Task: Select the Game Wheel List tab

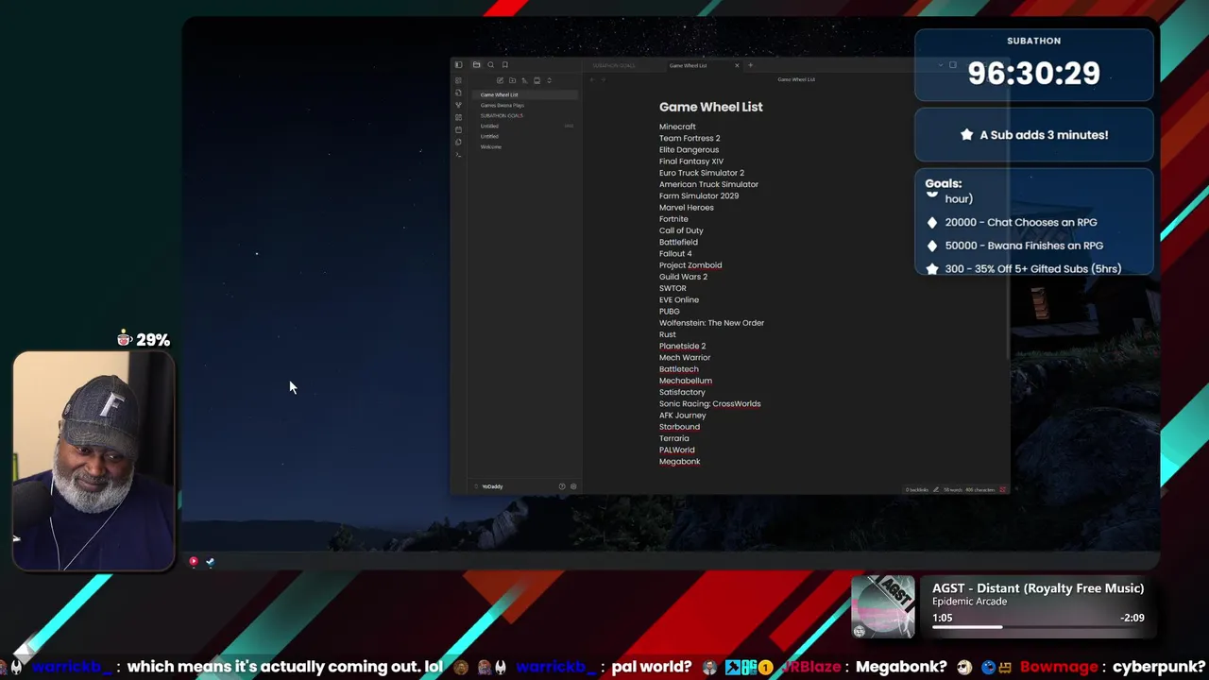Action: [x=688, y=65]
